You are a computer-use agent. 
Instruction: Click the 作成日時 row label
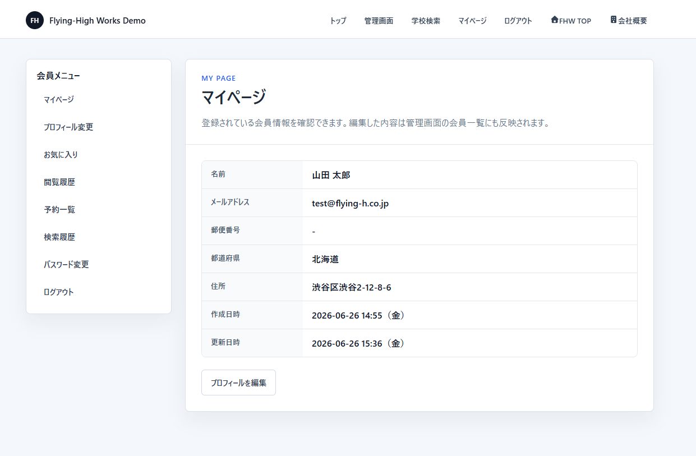tap(225, 314)
